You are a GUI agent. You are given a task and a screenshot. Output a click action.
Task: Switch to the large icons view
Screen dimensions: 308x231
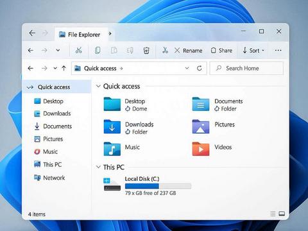click(x=282, y=214)
